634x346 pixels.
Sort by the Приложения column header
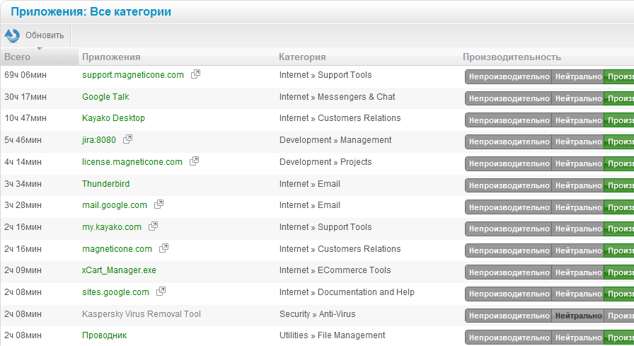point(111,57)
